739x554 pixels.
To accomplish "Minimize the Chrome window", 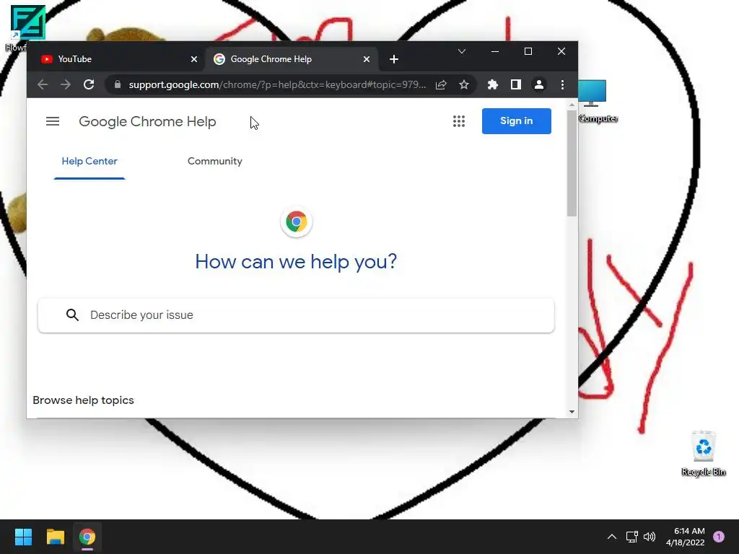I will click(x=495, y=51).
